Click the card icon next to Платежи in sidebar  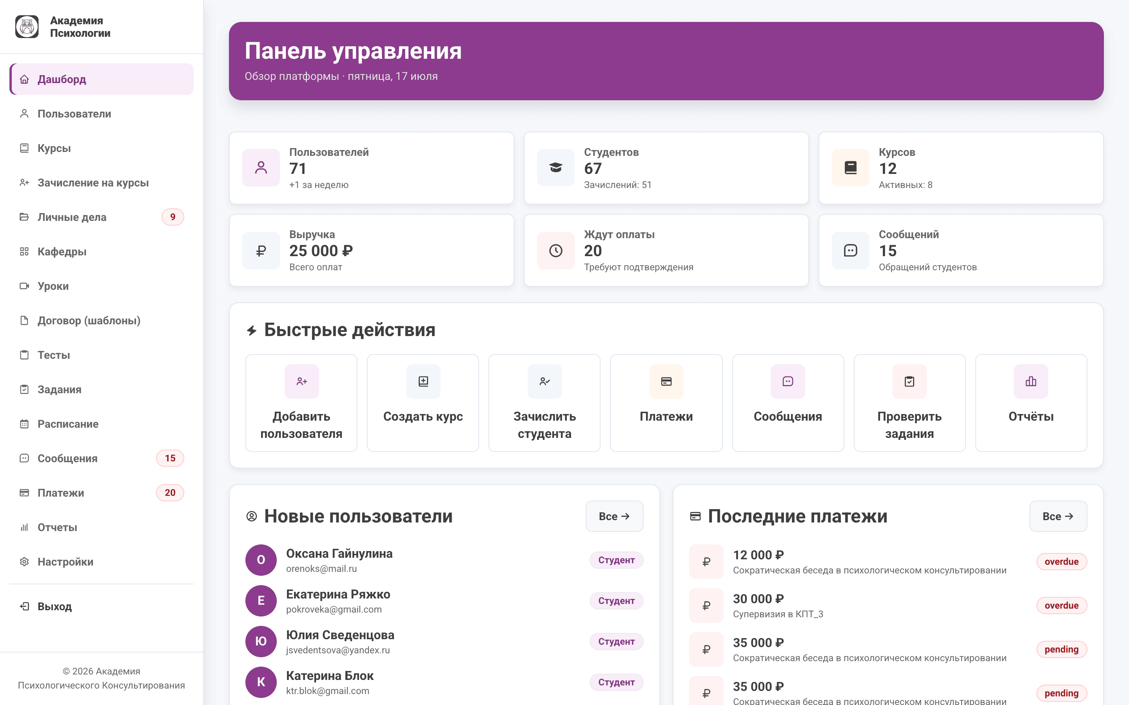coord(24,493)
